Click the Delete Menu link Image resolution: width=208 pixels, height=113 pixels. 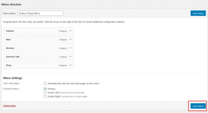pos(9,106)
